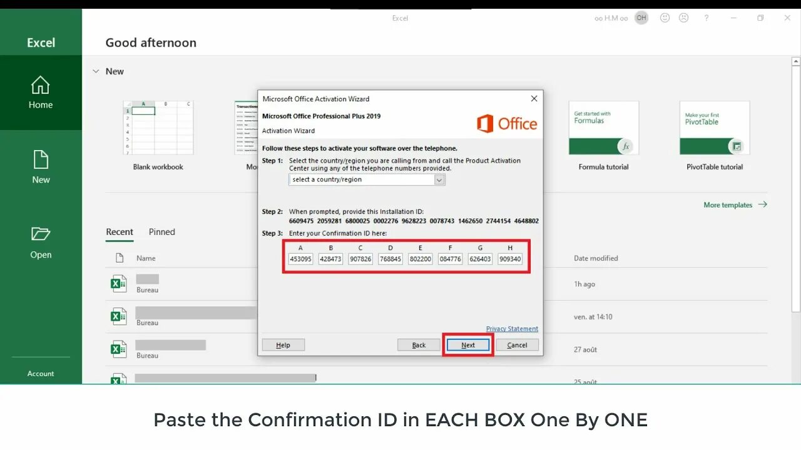Close the Activation Wizard dialog

coord(534,99)
